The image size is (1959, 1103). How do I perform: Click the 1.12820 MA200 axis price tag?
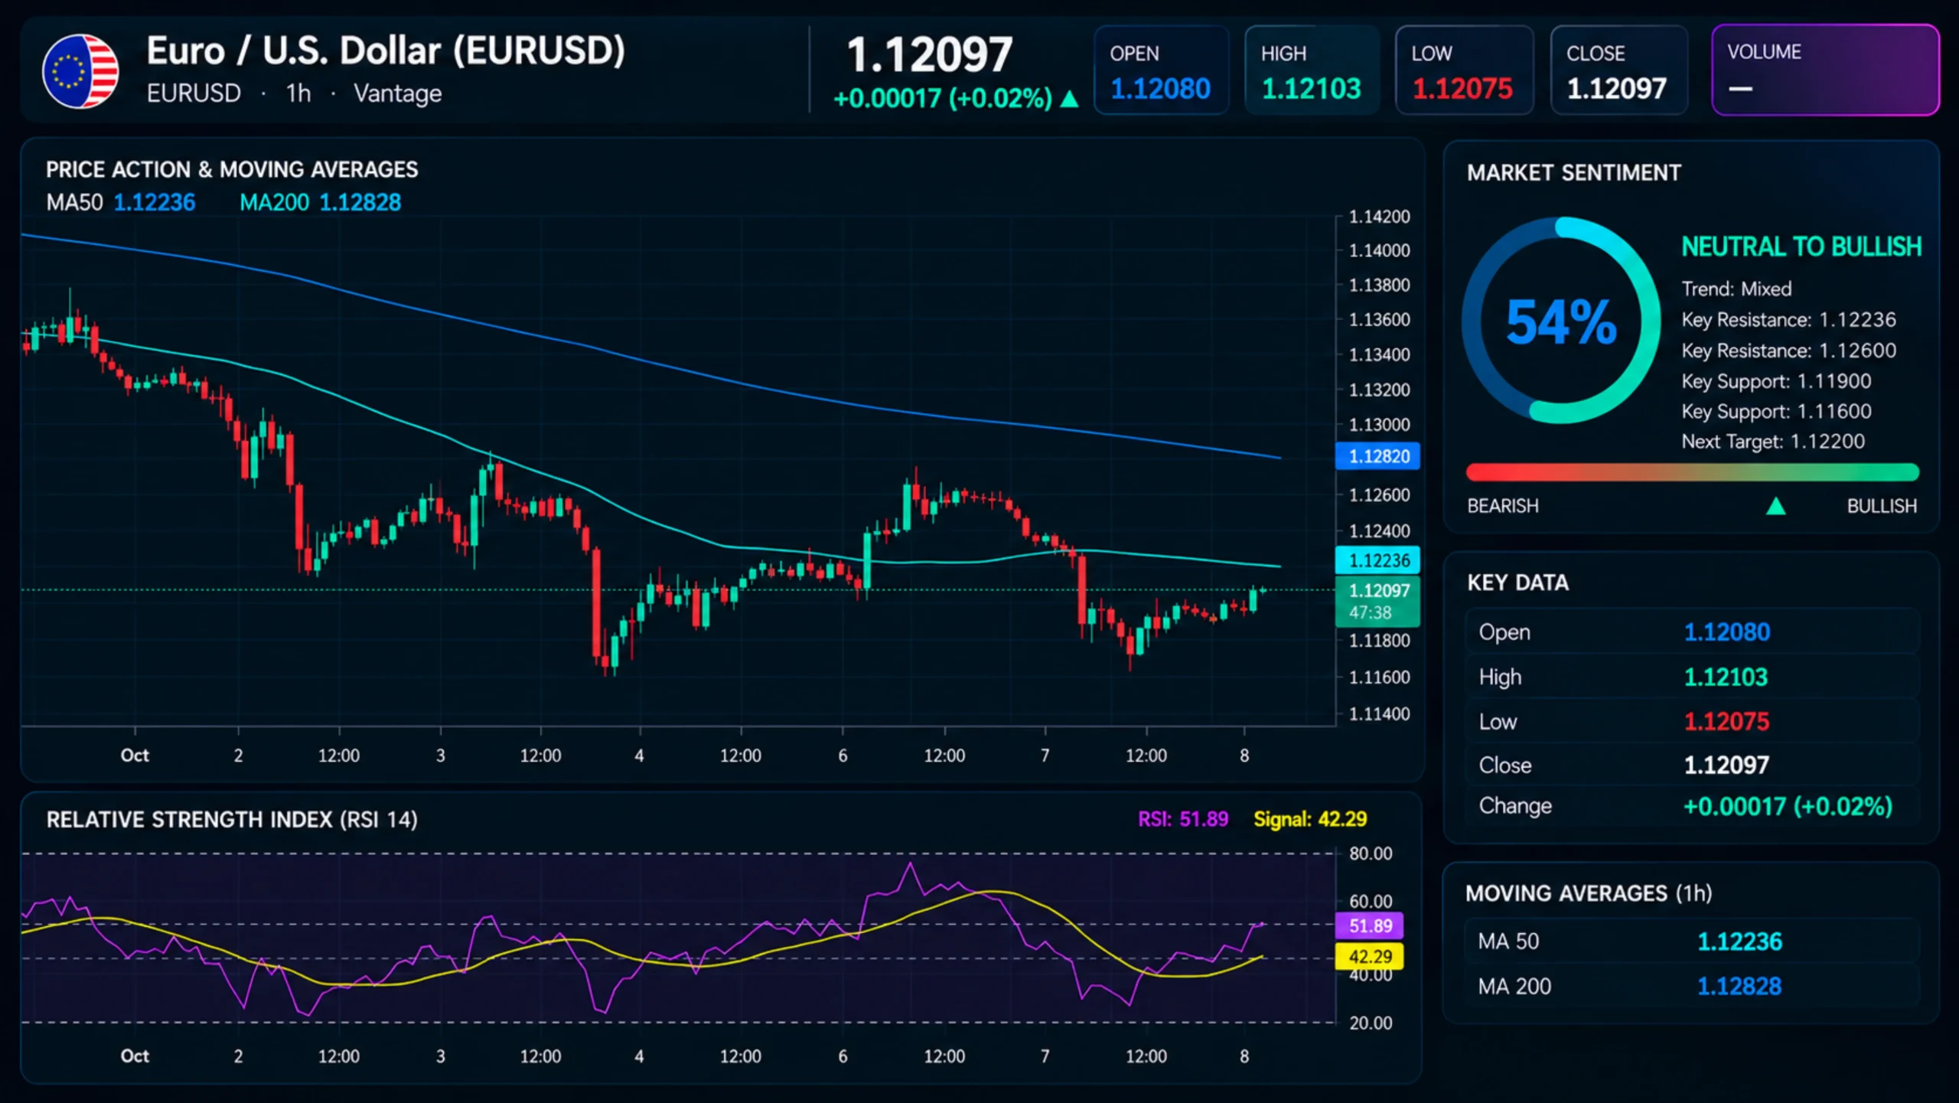click(x=1378, y=457)
